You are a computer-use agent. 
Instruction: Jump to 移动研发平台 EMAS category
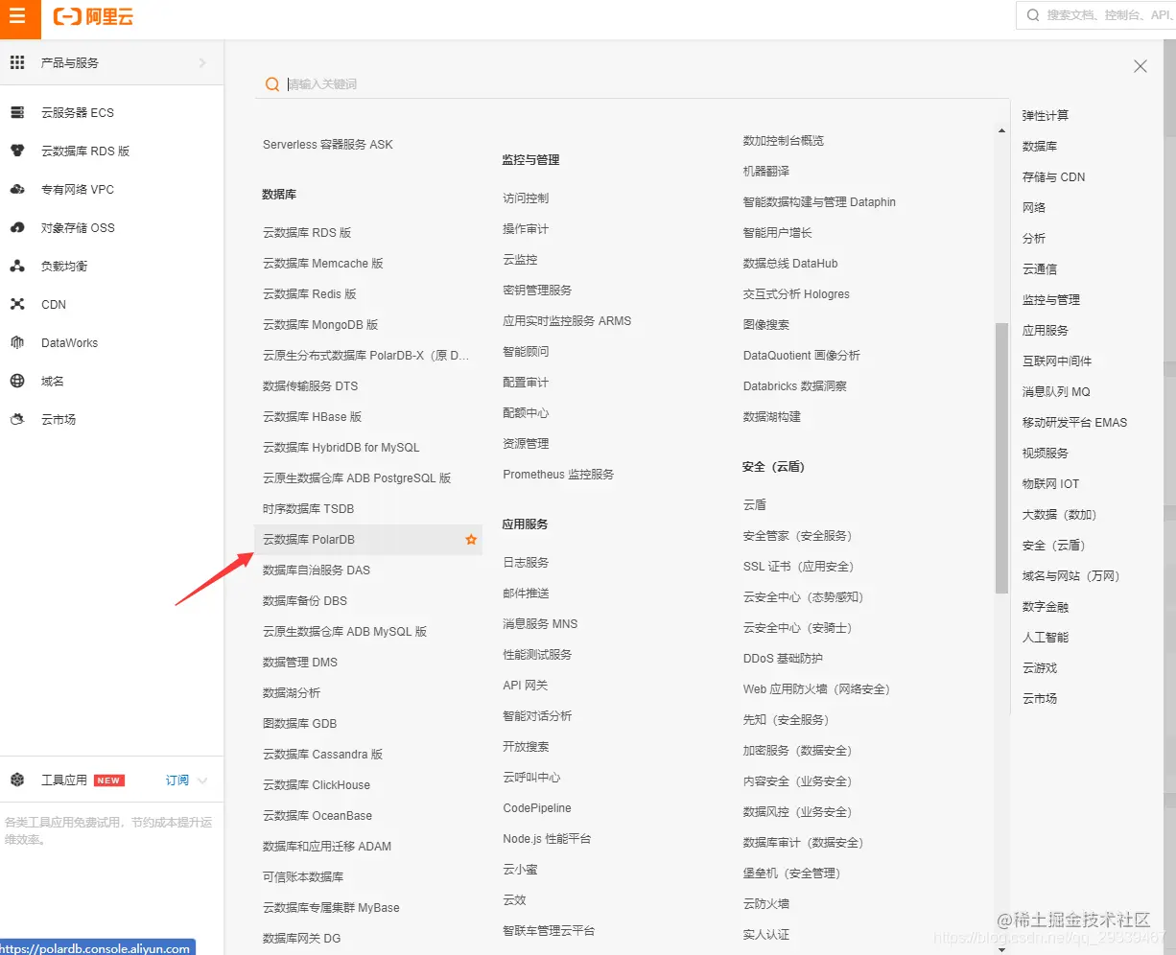tap(1075, 423)
